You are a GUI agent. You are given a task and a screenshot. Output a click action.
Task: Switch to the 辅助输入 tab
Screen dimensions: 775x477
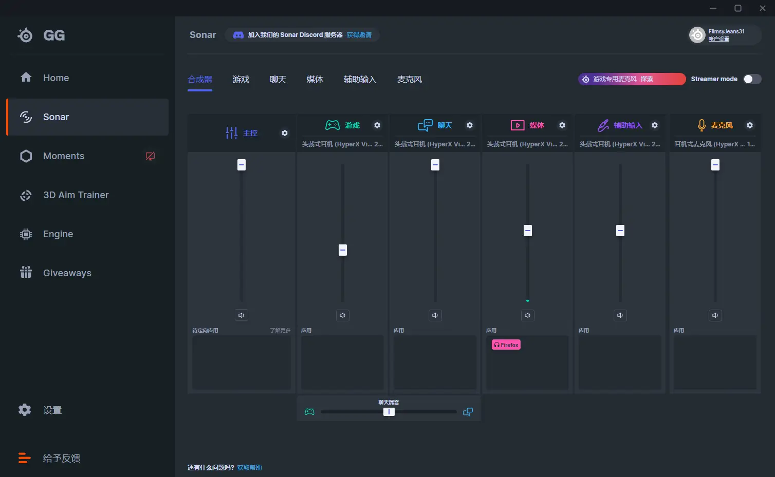[x=360, y=79]
